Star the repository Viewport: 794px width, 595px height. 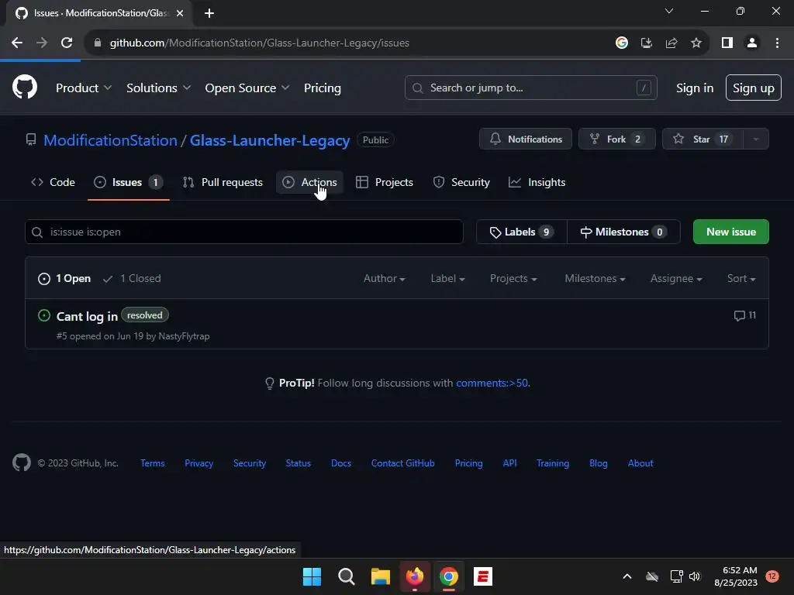pyautogui.click(x=703, y=139)
